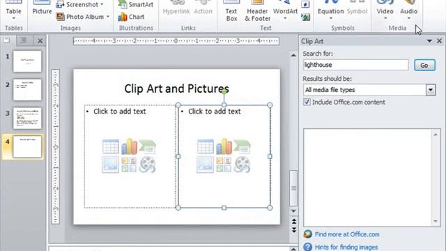
Task: Click Insert Picture icon in right placeholder
Action: pyautogui.click(x=205, y=165)
